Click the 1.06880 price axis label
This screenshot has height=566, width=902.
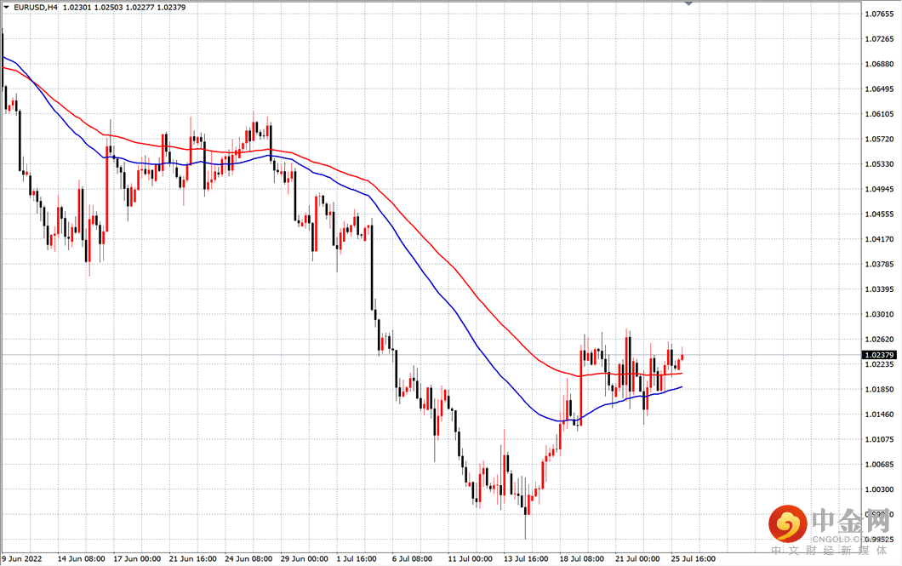click(x=880, y=64)
